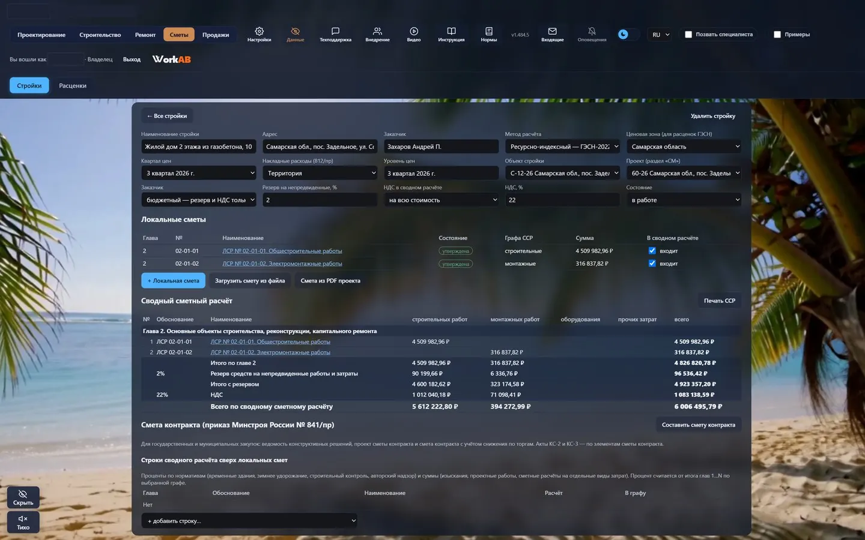865x540 pixels.
Task: Click the Оповещения muted bell icon
Action: 592,31
